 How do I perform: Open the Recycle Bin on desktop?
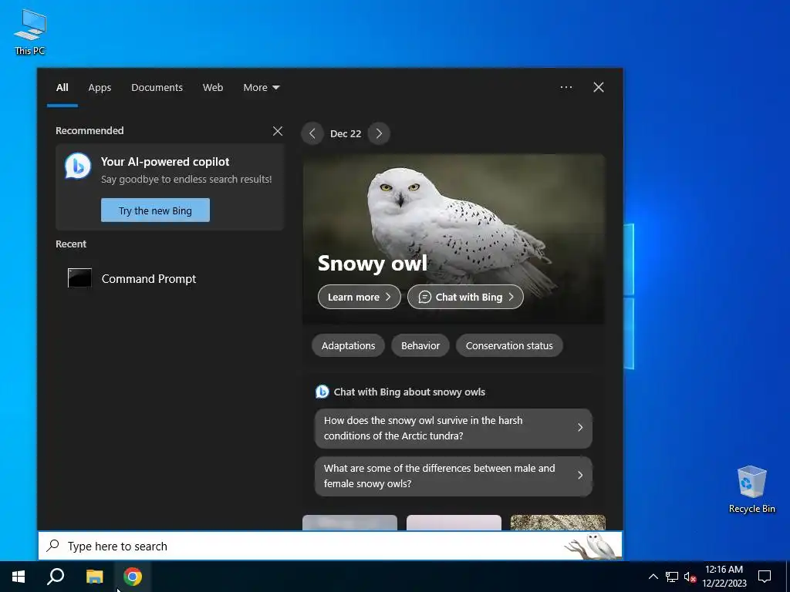(x=751, y=489)
